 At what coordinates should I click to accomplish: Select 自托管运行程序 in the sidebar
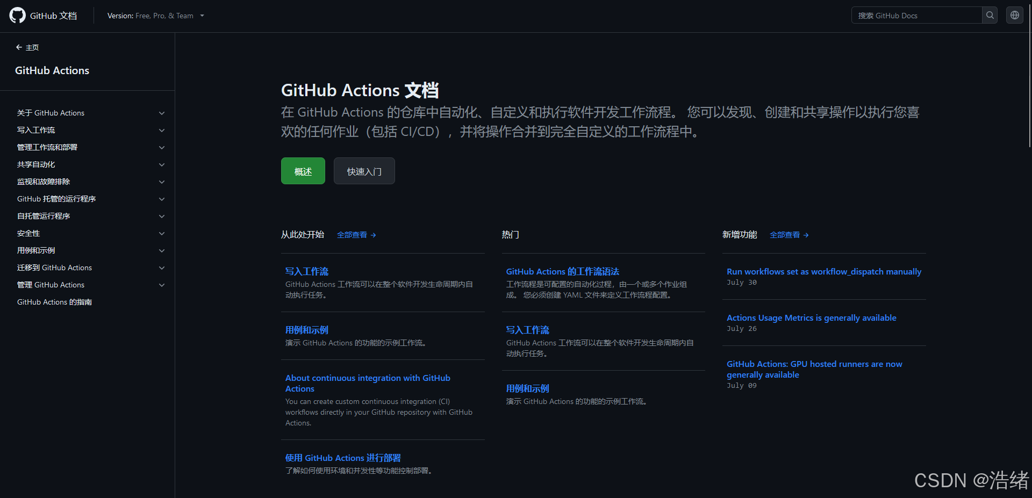point(43,216)
